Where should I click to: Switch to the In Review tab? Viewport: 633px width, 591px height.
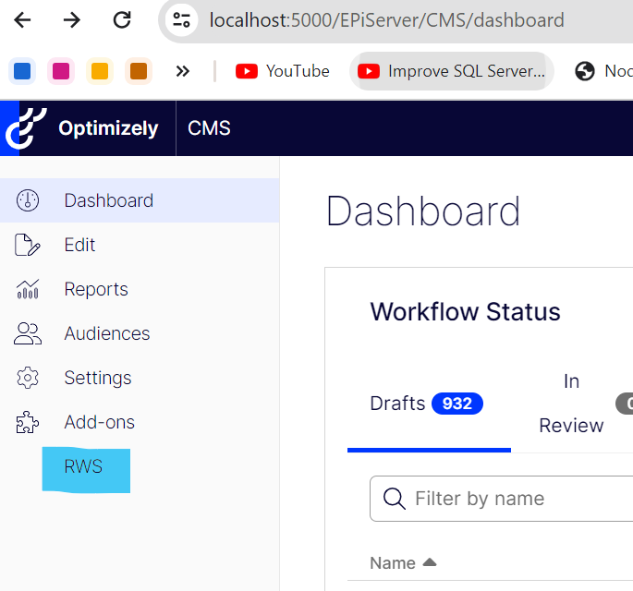(x=571, y=404)
